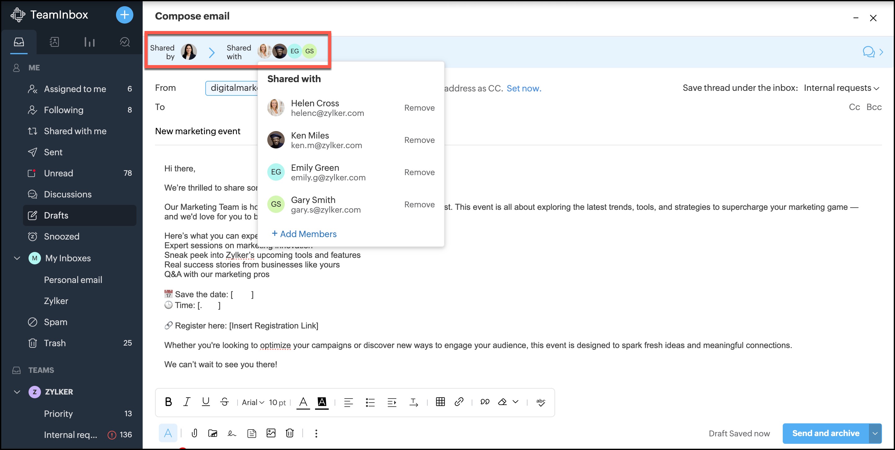Open the spell check tool
This screenshot has height=450, width=895.
(x=541, y=402)
